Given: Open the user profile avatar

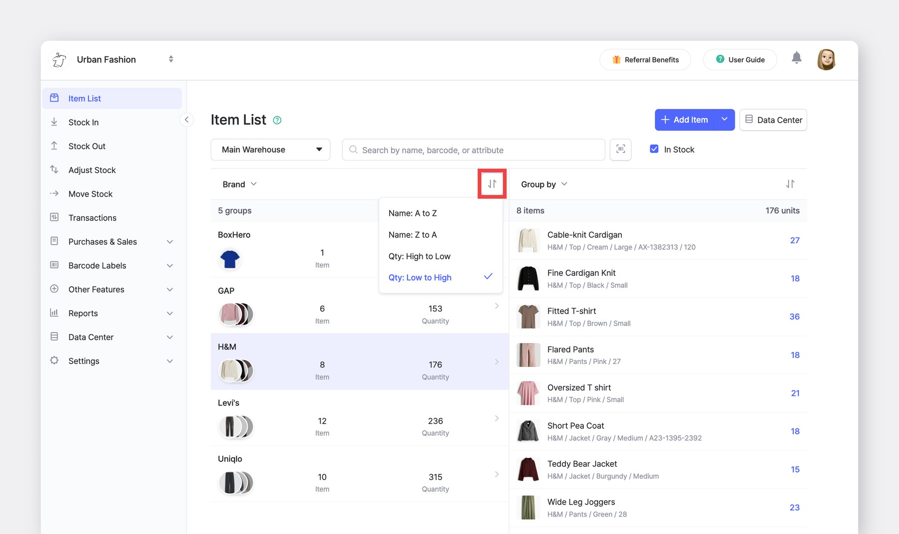Looking at the screenshot, I should (826, 60).
